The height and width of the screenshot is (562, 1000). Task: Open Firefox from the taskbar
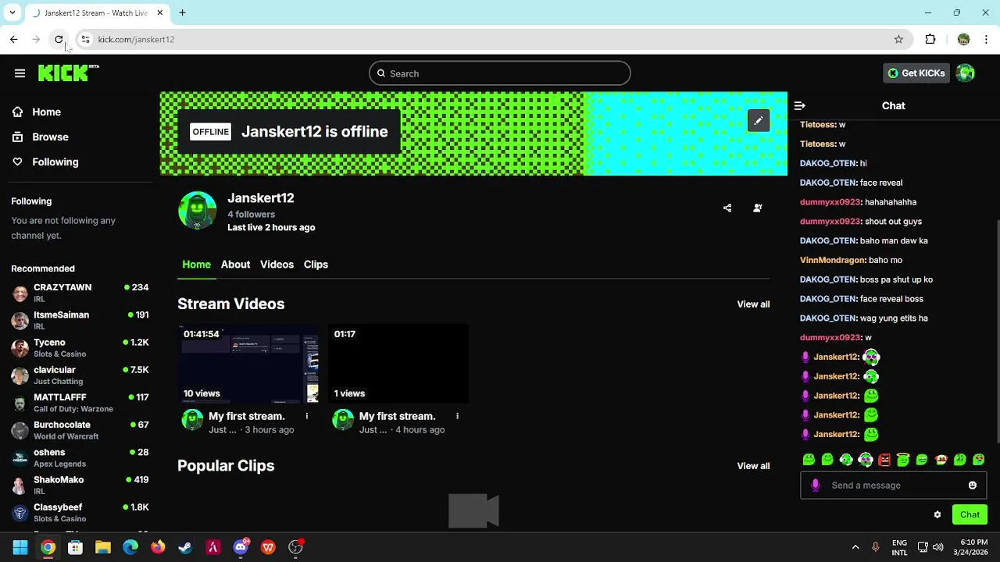[158, 547]
